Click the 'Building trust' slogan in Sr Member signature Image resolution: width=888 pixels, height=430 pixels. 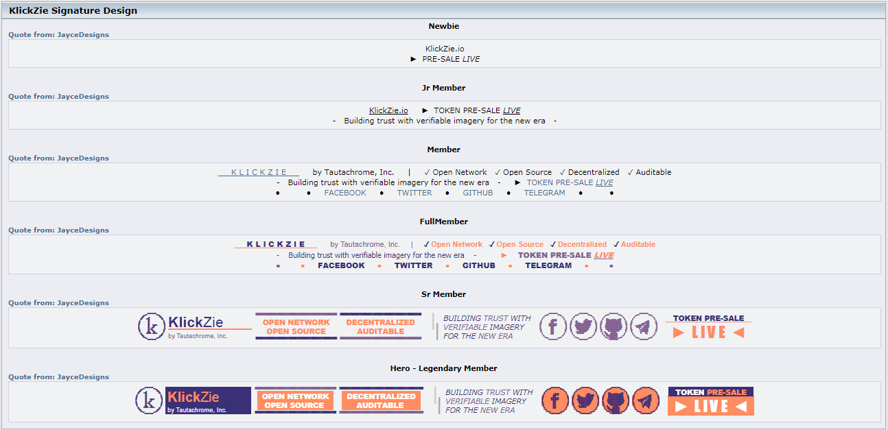487,327
